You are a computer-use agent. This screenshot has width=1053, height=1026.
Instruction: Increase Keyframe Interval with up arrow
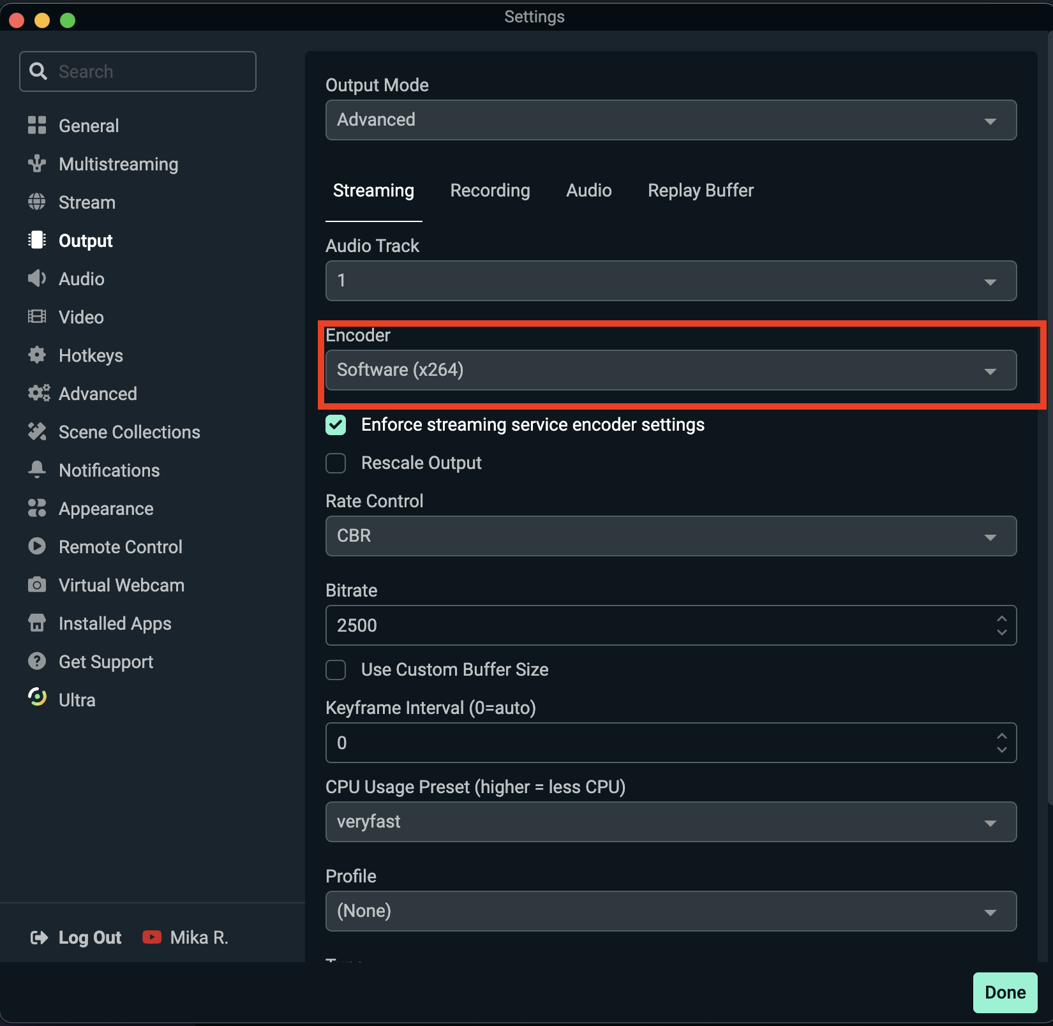[1002, 736]
